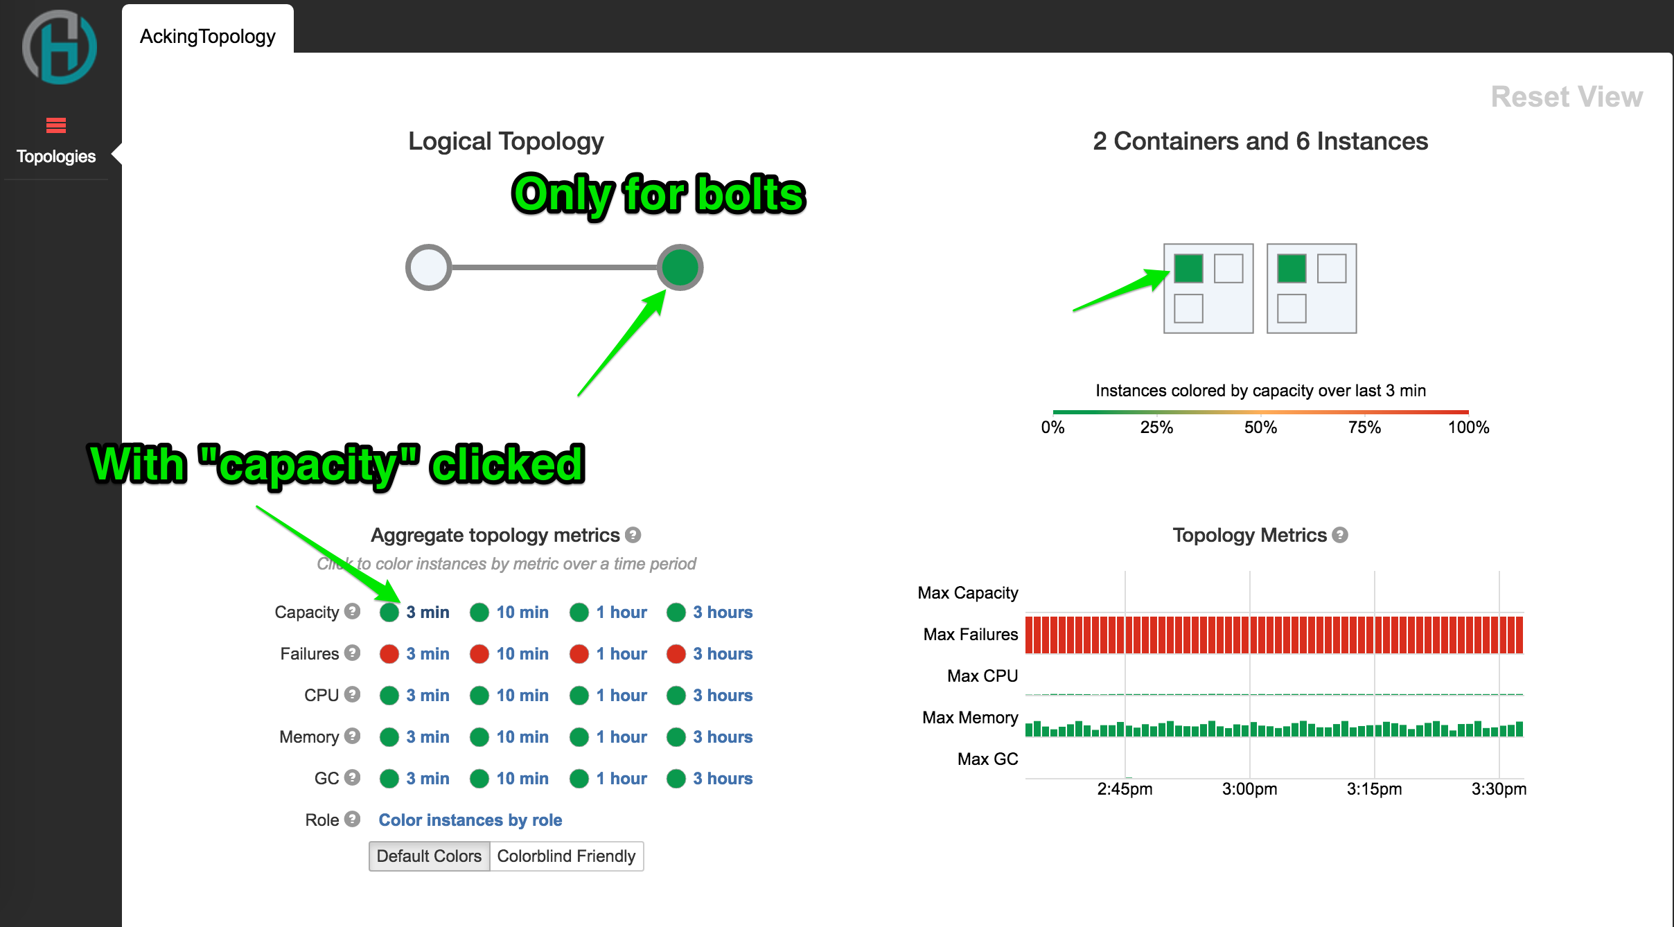Screen dimensions: 1674x927
Task: Click bottom-left instance in second container
Action: click(1292, 309)
